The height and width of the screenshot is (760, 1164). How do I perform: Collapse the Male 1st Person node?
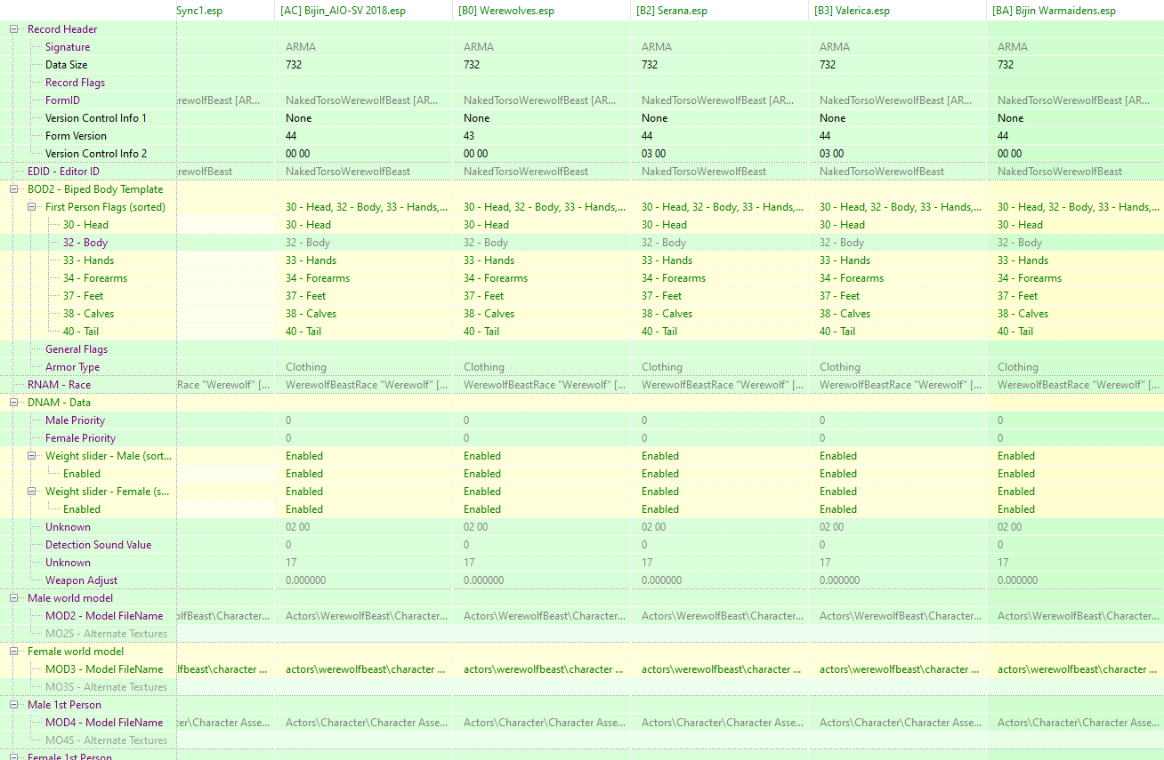point(14,705)
